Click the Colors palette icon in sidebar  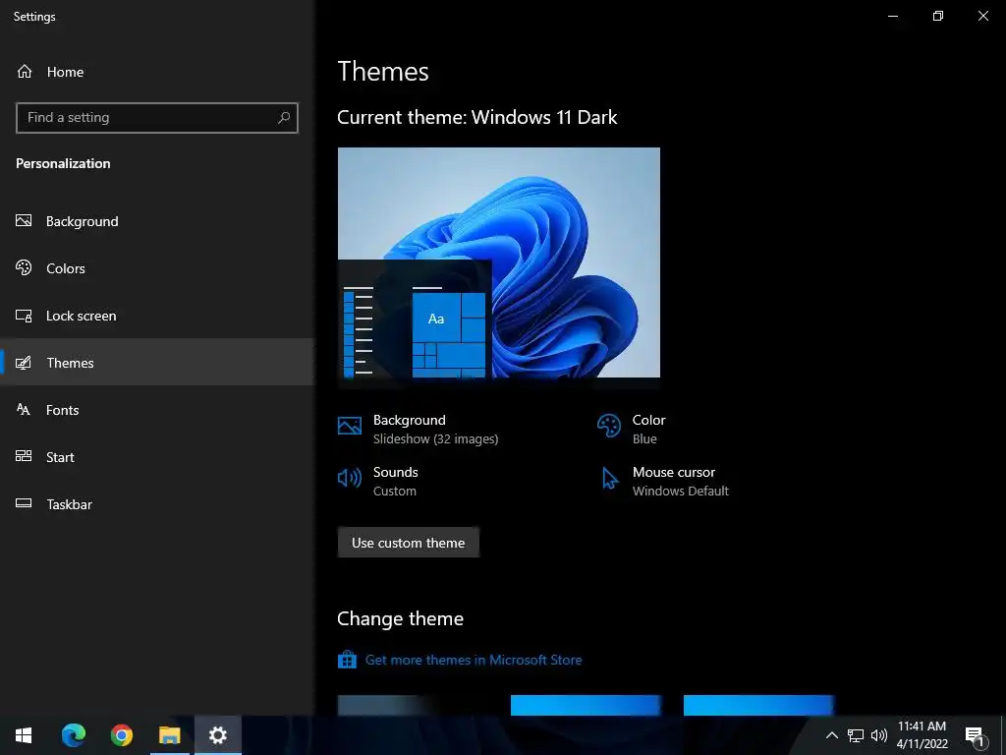[24, 267]
